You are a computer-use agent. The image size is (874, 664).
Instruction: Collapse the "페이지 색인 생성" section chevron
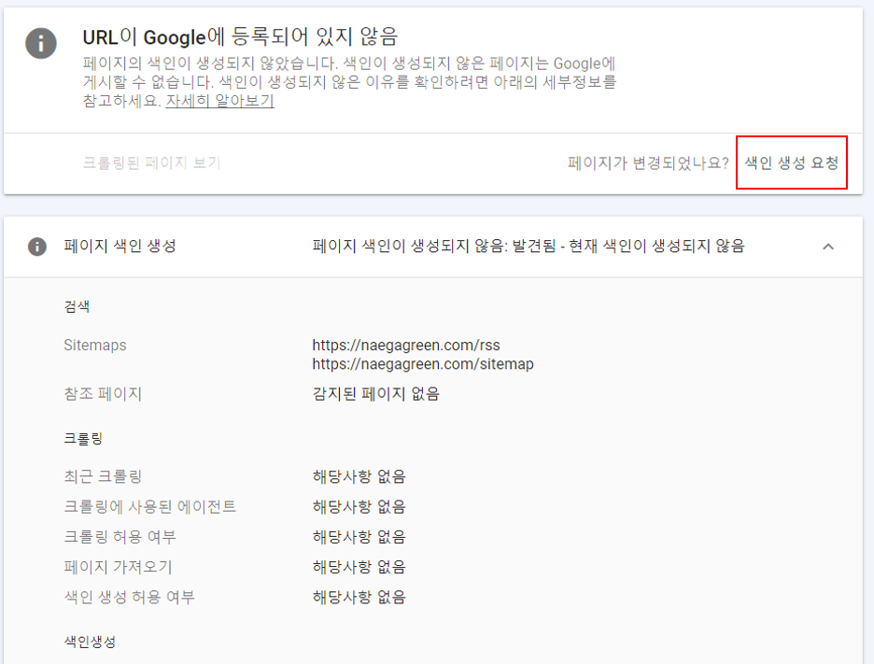[827, 247]
